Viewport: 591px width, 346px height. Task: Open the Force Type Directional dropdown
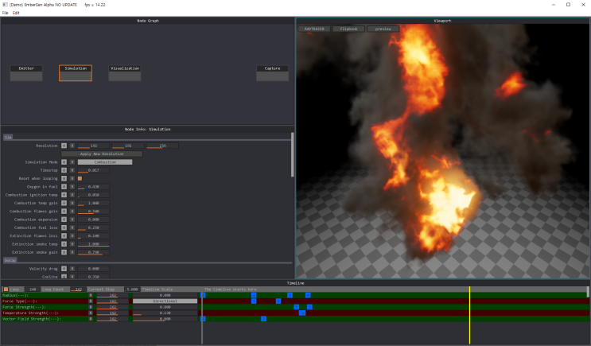[x=165, y=301]
